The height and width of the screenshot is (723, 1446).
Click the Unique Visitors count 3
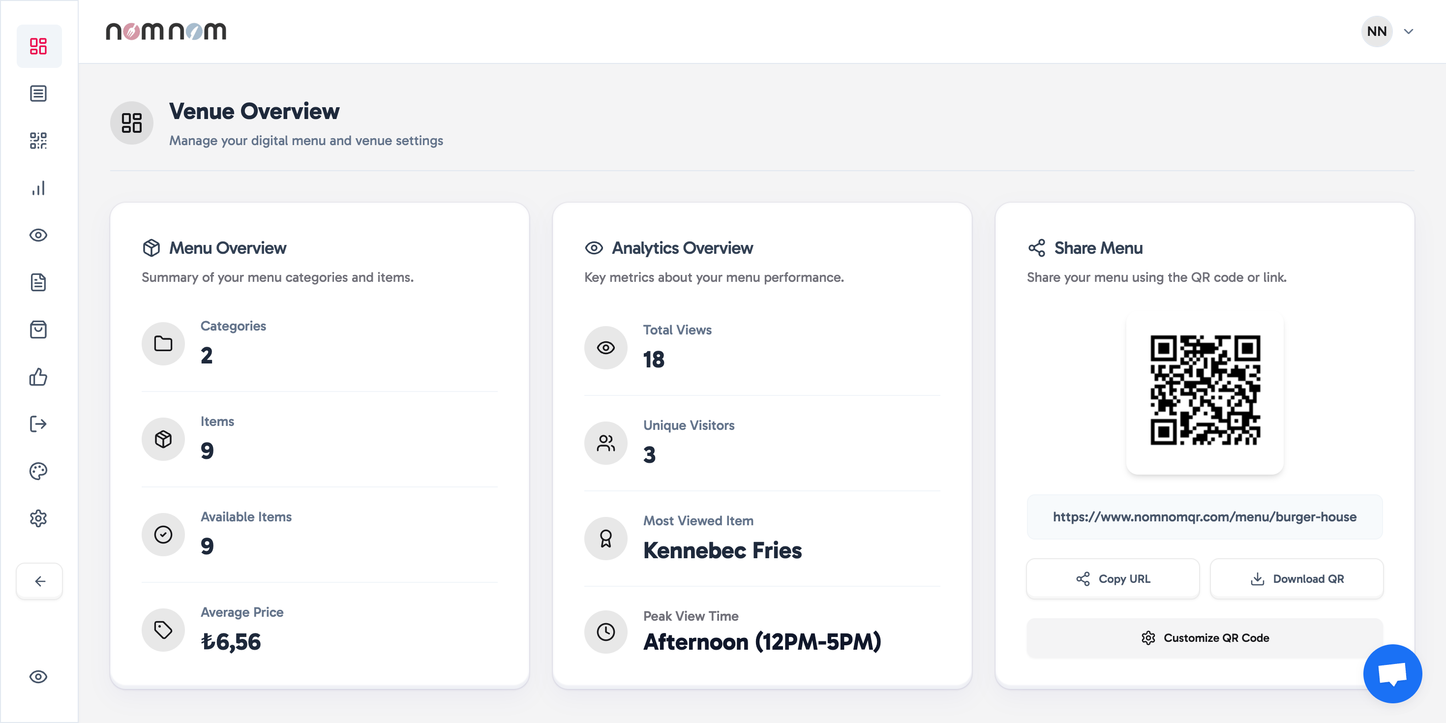(649, 454)
